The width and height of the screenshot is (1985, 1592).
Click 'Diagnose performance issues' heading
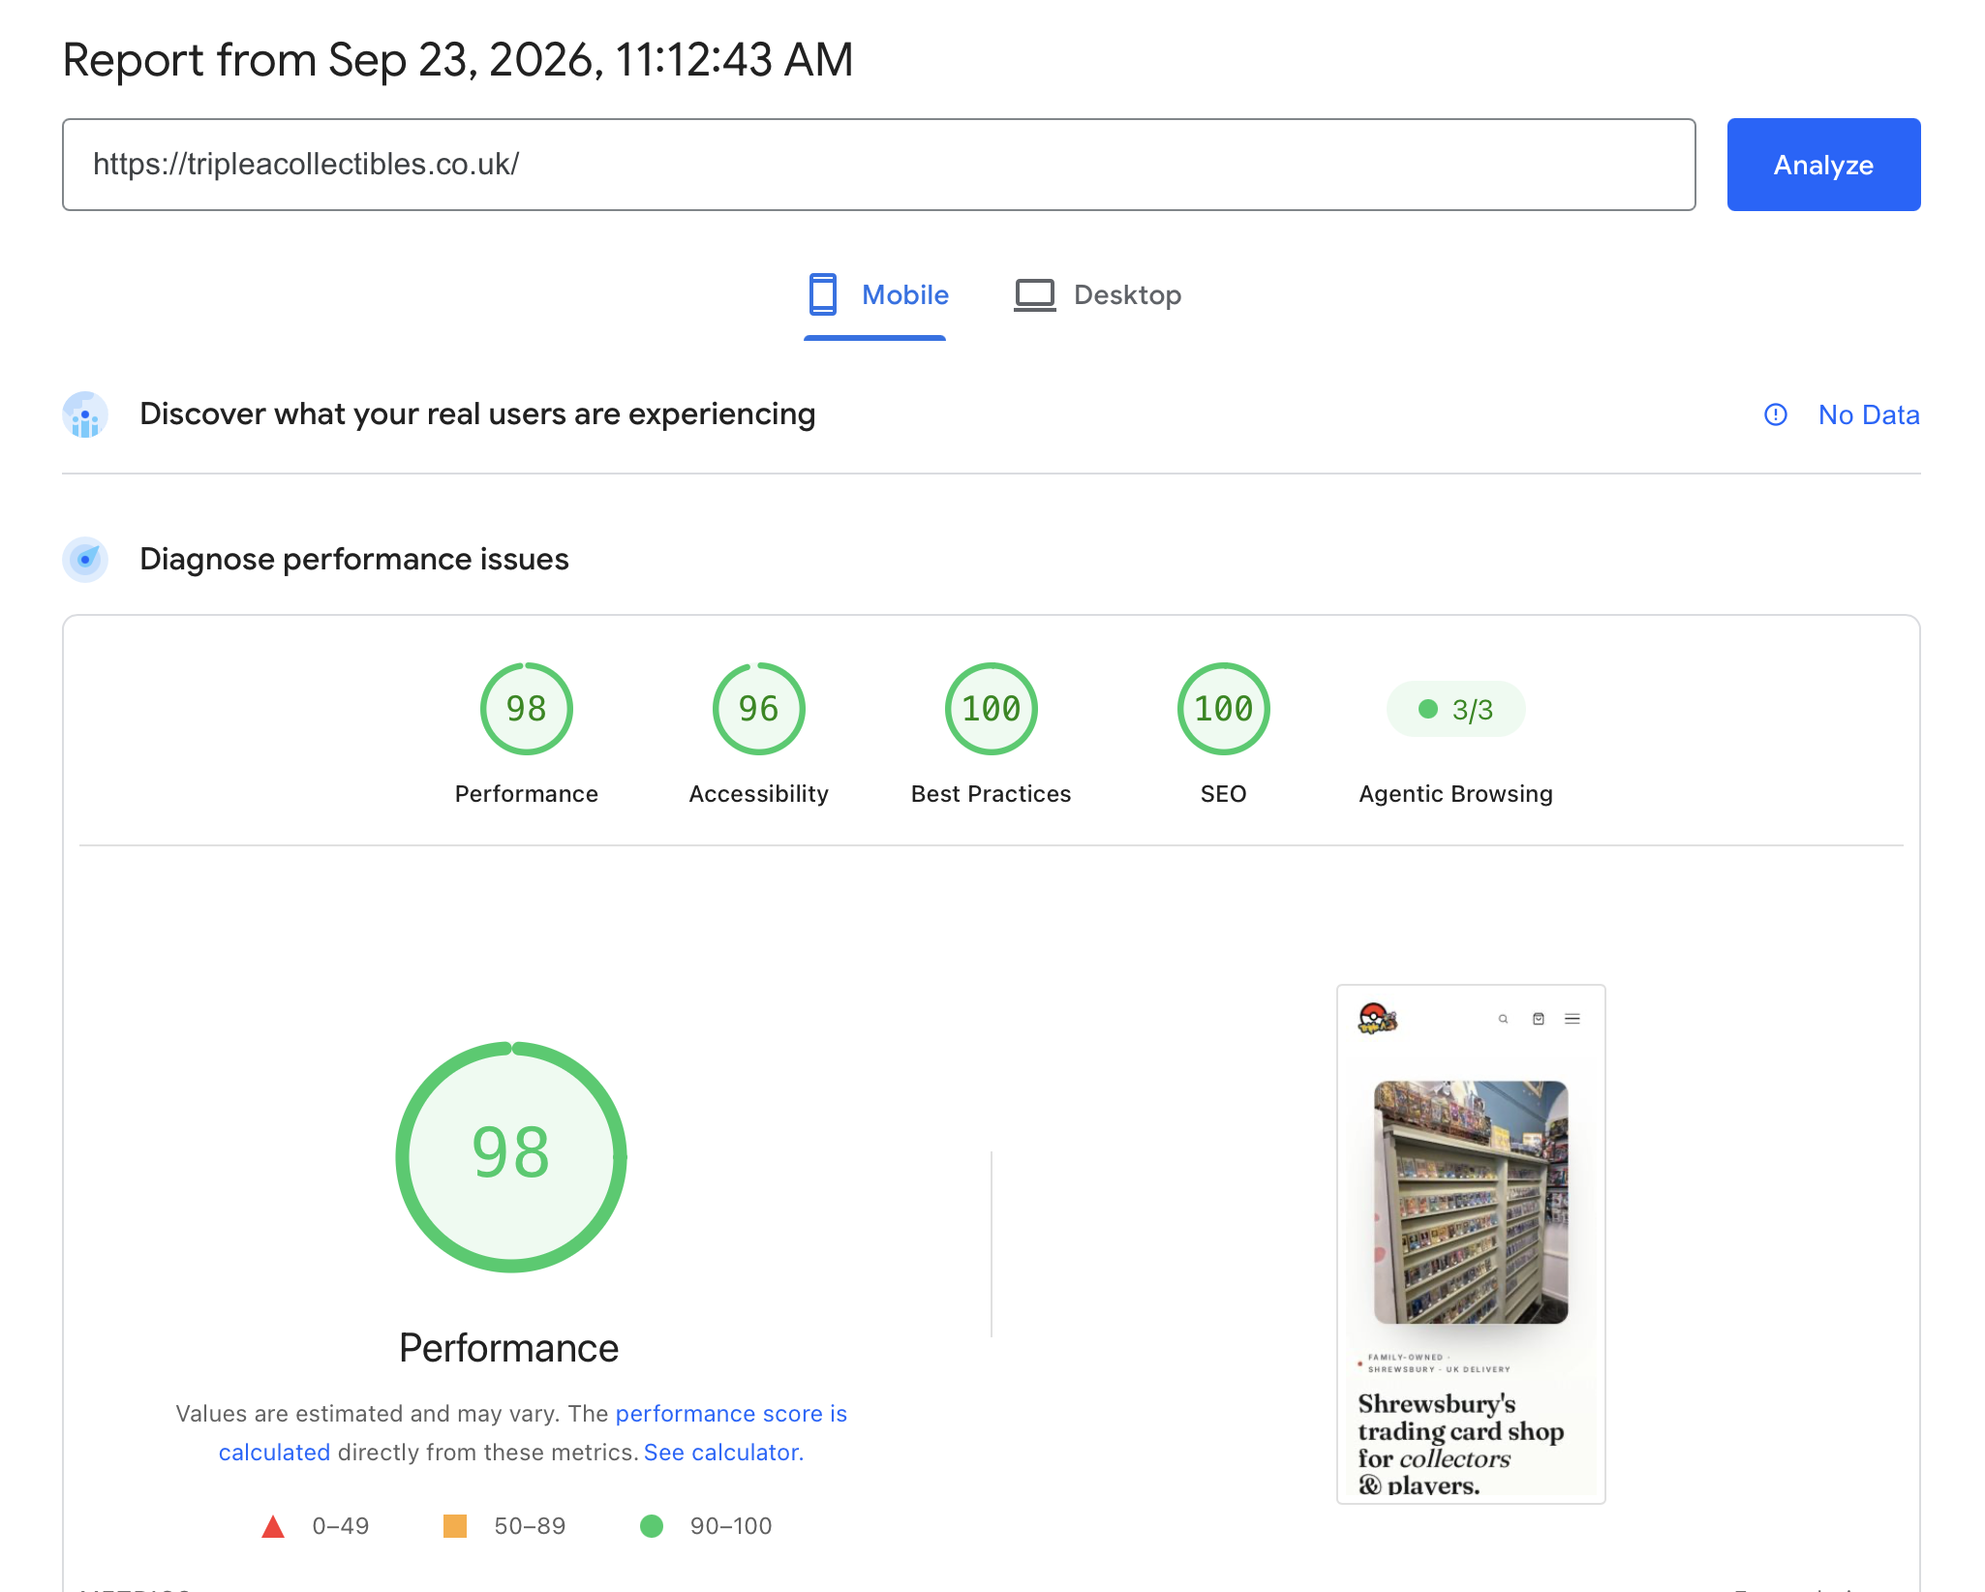354,560
